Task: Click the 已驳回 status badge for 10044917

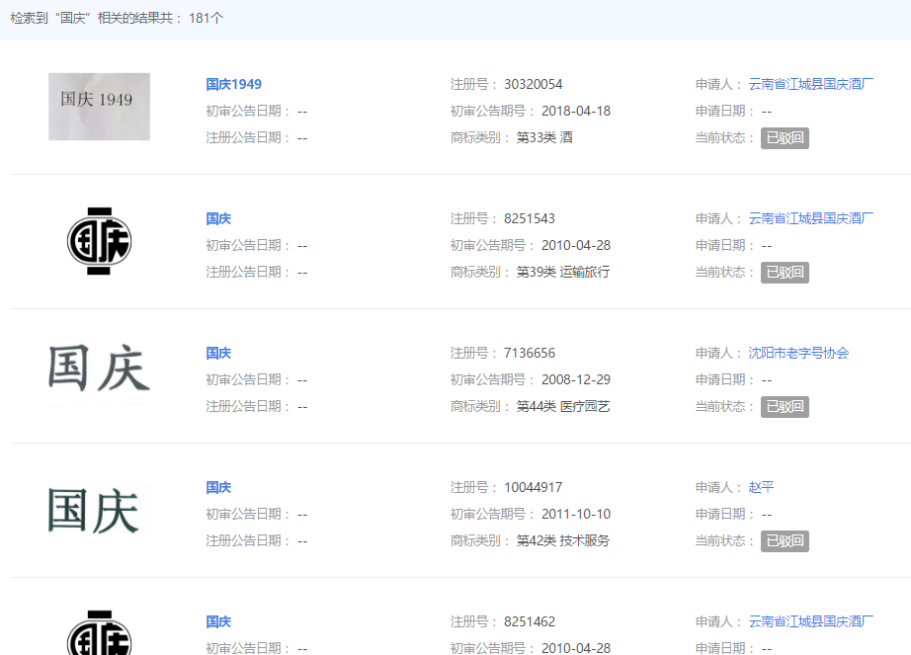Action: pos(785,541)
